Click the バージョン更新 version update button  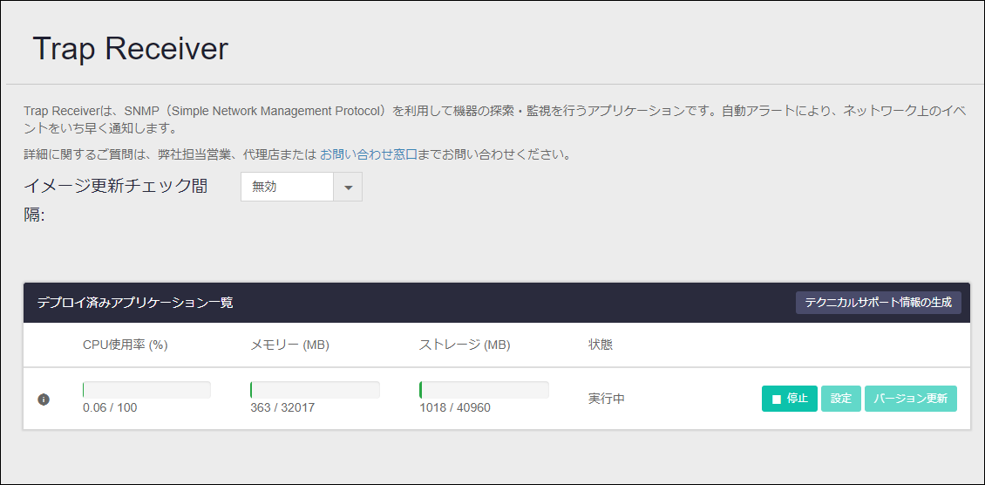(910, 399)
